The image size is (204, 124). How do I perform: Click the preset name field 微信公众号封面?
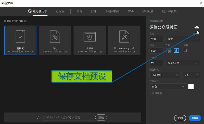(x=171, y=27)
